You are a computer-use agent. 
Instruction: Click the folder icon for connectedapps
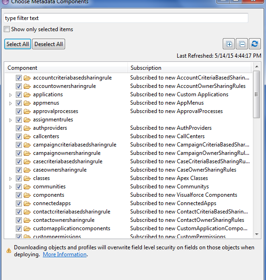click(27, 203)
